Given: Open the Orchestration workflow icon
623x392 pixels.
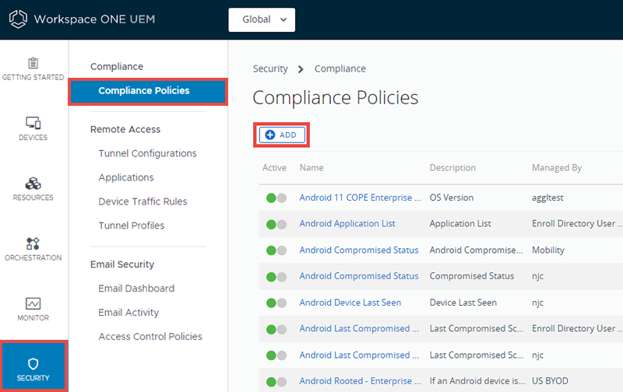Looking at the screenshot, I should (33, 243).
